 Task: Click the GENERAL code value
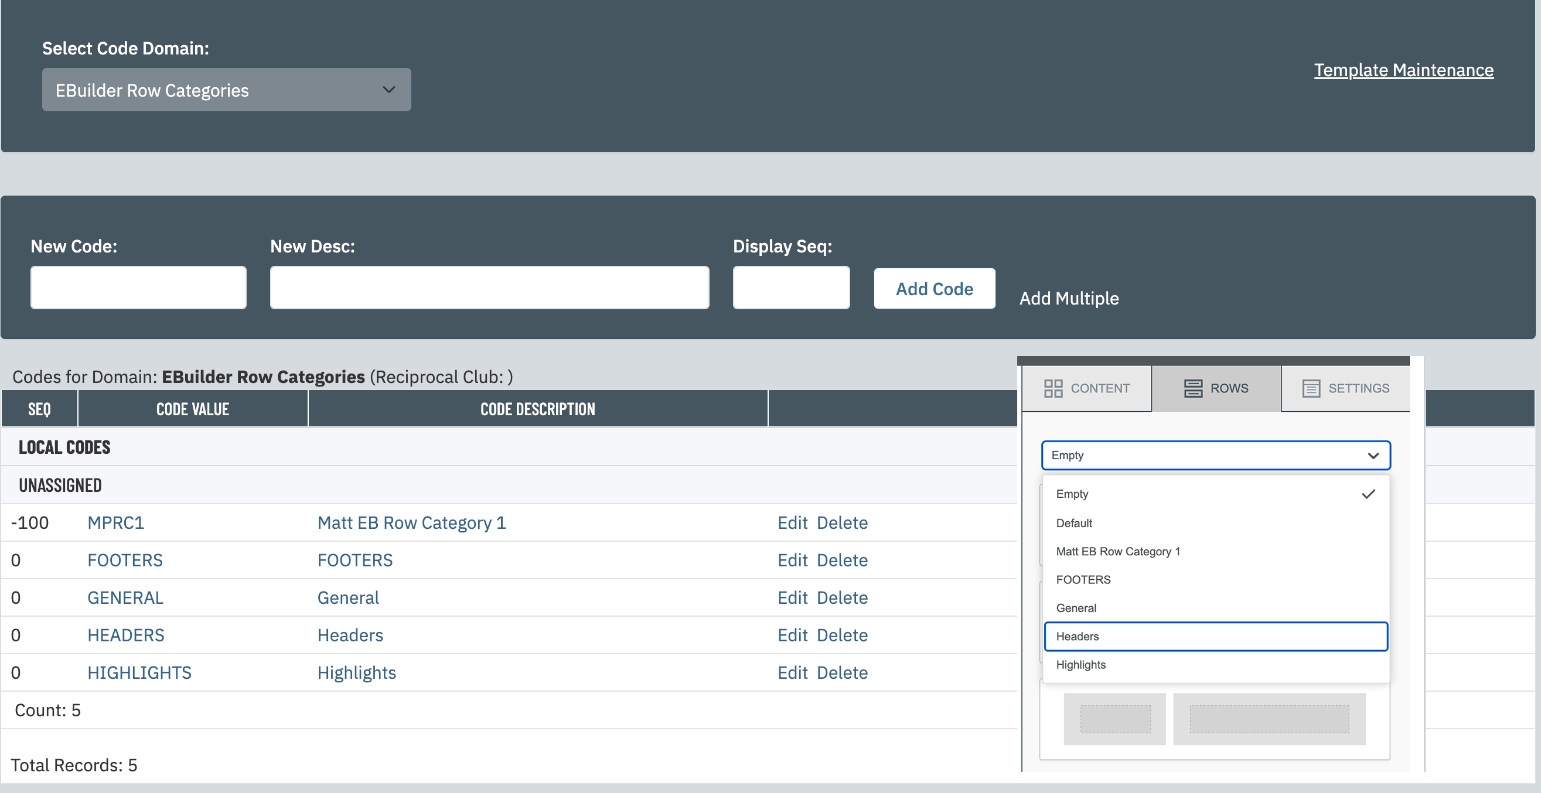point(125,597)
